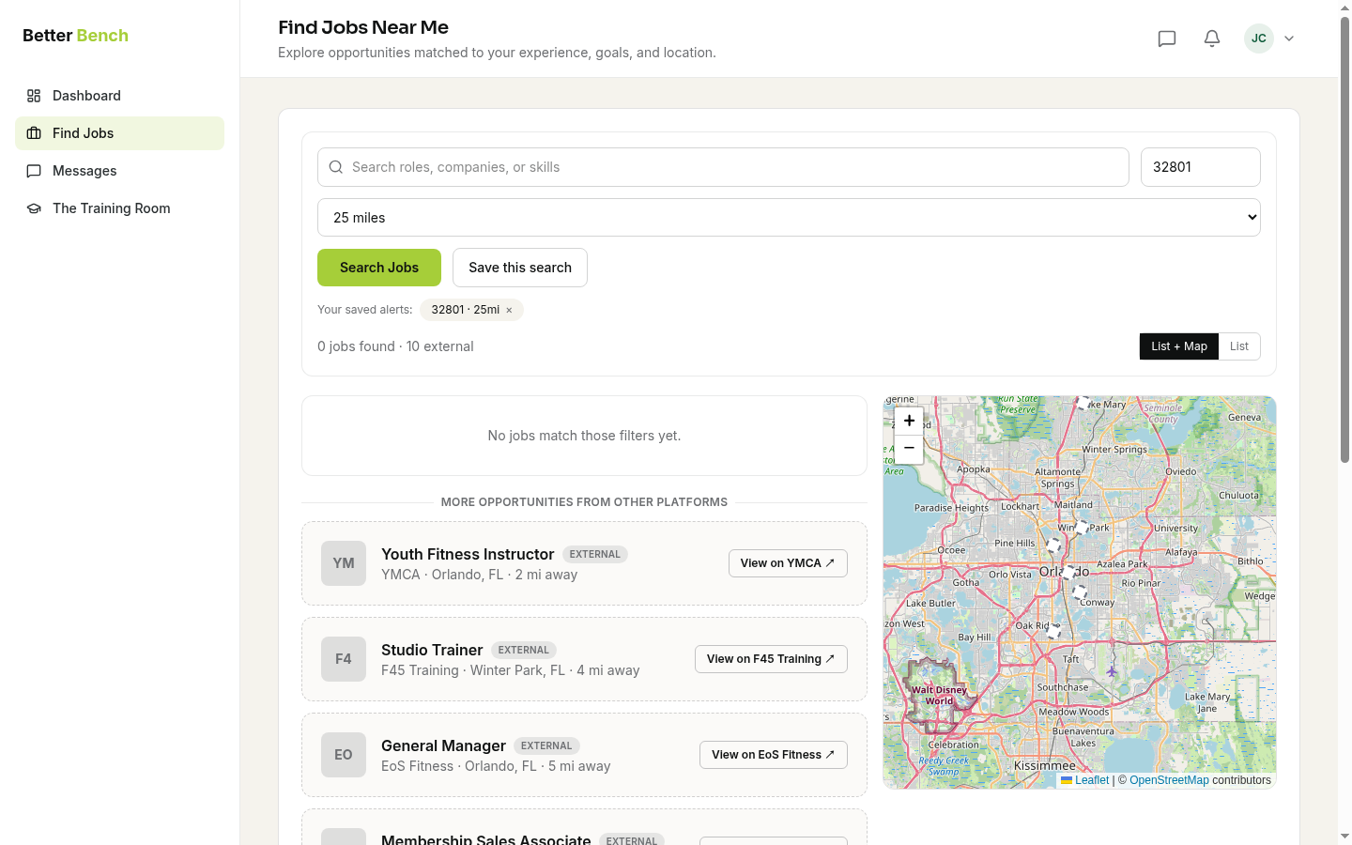The height and width of the screenshot is (845, 1352).
Task: Click the F4 company badge
Action: pyautogui.click(x=344, y=659)
